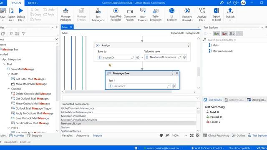Collapse the IMAP tree node
Viewport: 267px width, 150px height.
8,74
